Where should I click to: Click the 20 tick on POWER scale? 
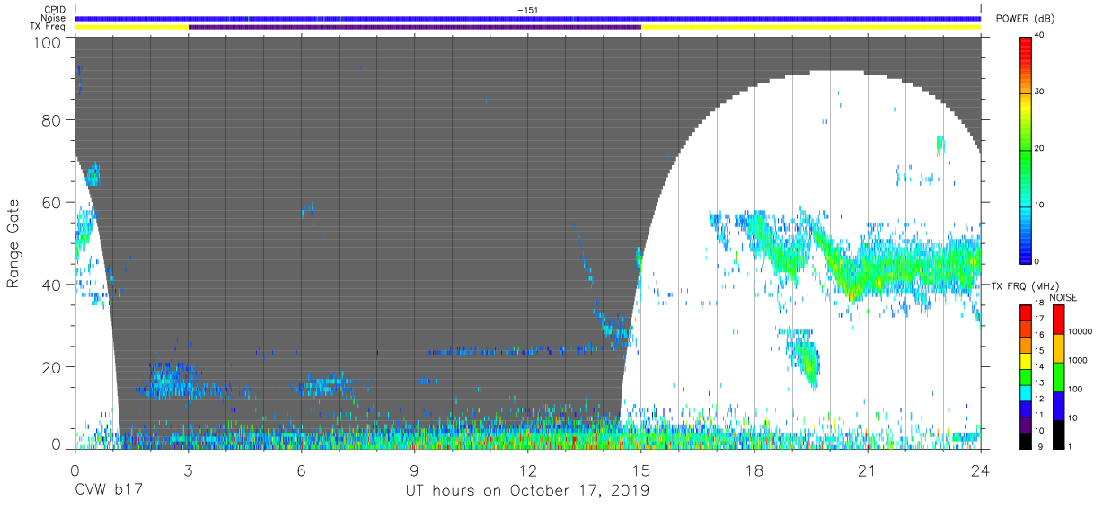tap(1040, 149)
